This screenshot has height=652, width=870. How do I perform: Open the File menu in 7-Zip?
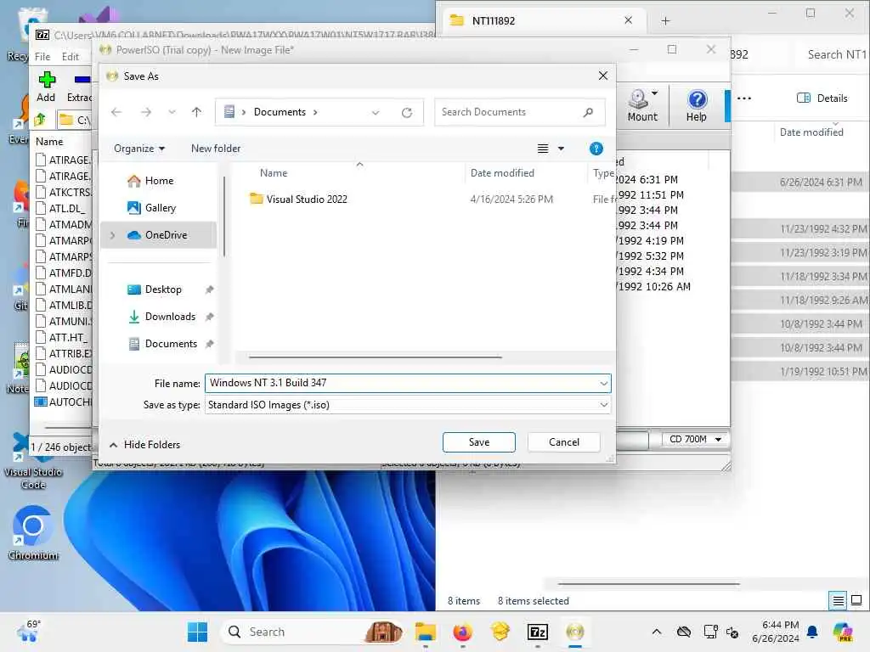click(42, 57)
